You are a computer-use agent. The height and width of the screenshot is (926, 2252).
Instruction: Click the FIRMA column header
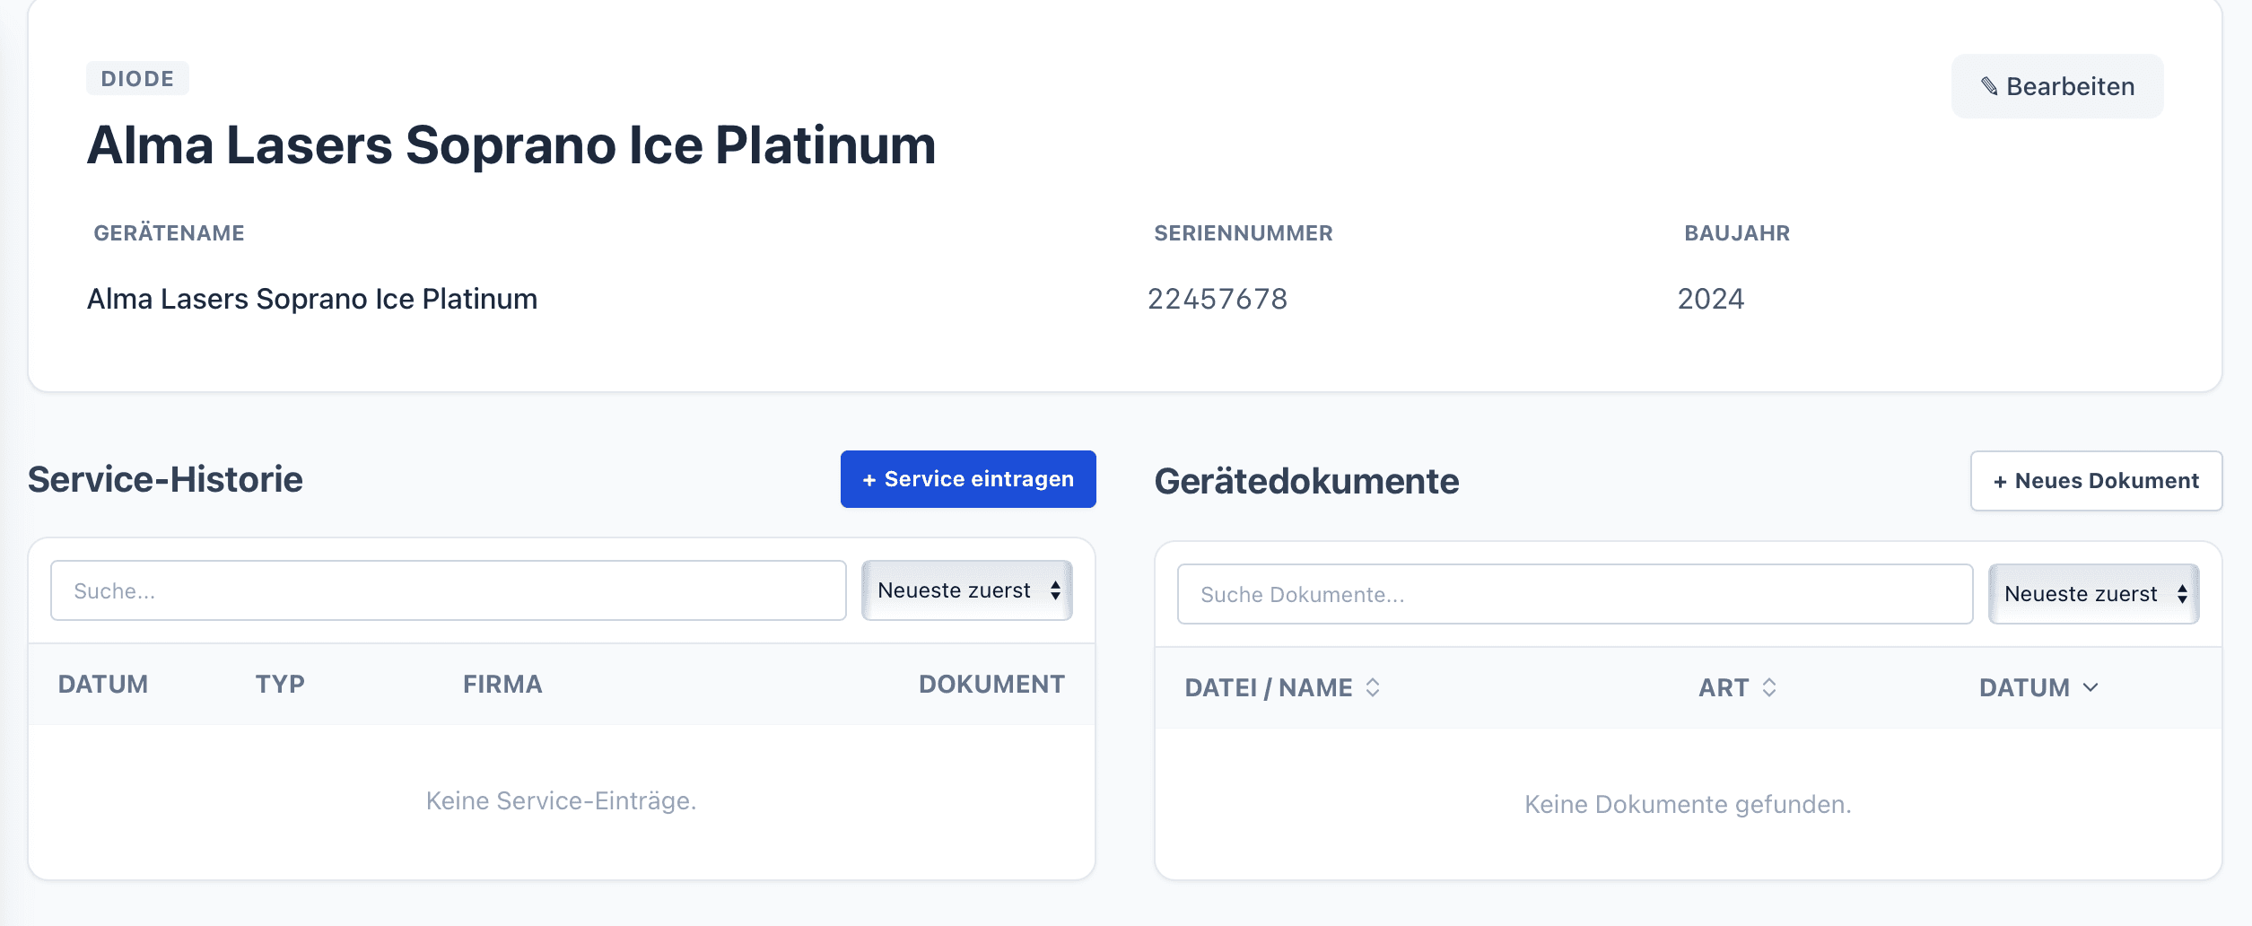coord(502,685)
